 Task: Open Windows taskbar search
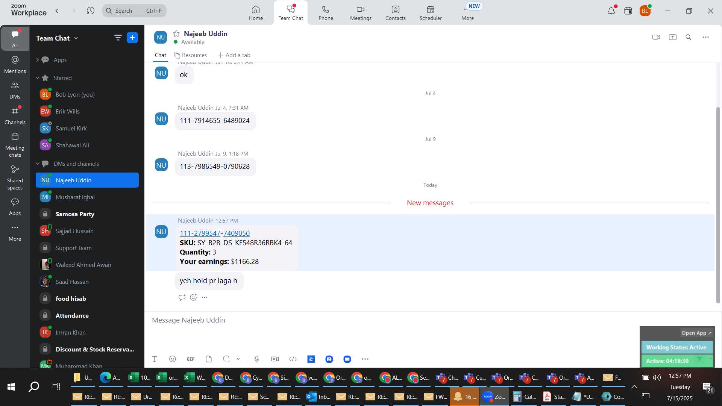34,387
